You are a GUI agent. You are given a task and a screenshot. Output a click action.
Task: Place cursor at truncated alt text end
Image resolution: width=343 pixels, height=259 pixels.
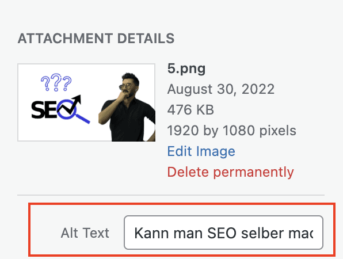(313, 233)
